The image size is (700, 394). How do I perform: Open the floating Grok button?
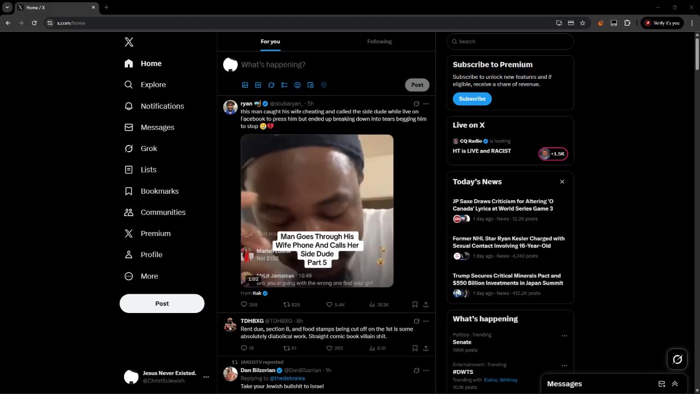tap(678, 360)
